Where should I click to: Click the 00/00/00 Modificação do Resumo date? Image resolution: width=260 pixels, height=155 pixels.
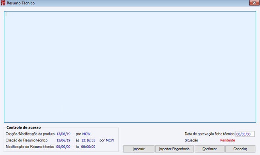click(63, 147)
